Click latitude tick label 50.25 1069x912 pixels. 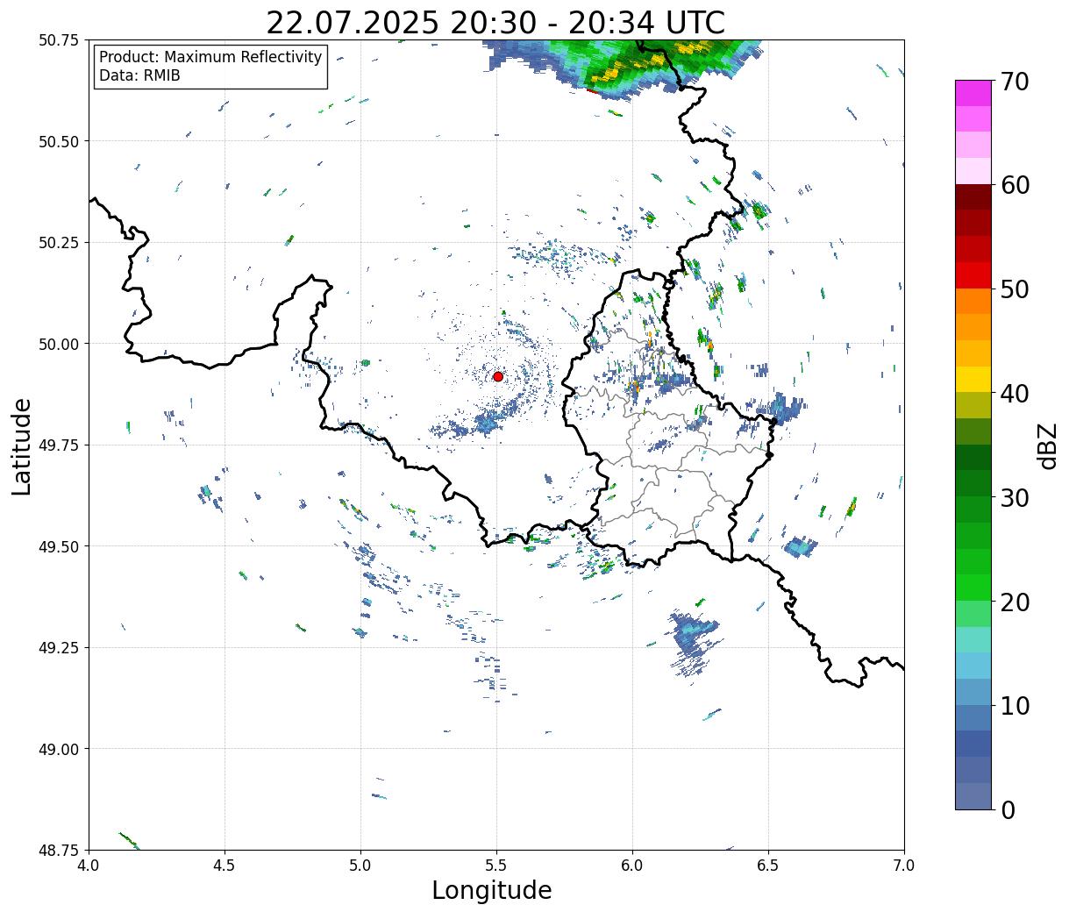(59, 242)
